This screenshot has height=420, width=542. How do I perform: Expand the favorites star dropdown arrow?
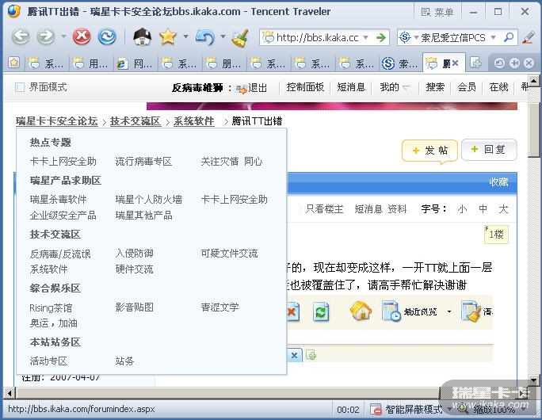185,36
